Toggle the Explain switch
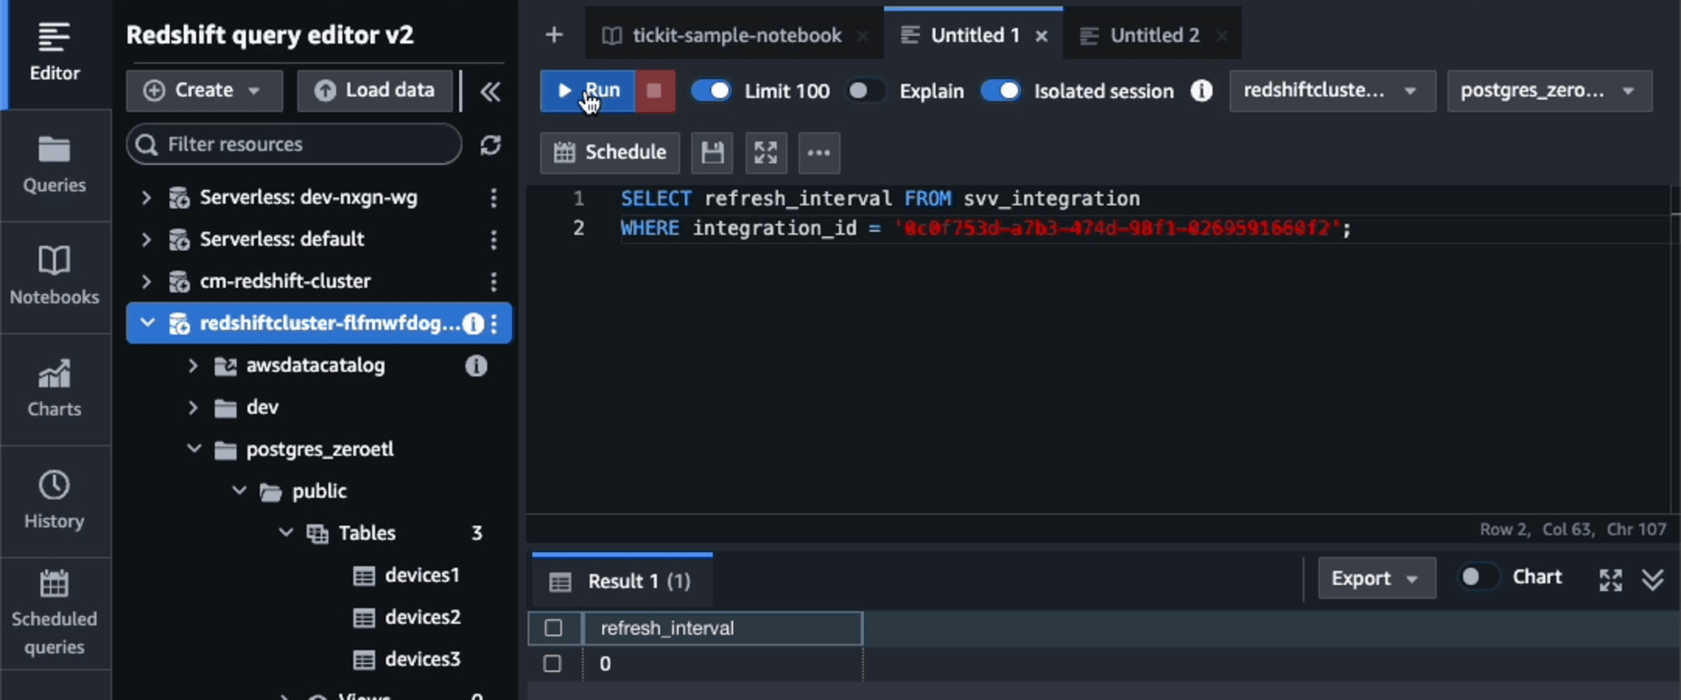 pos(866,91)
